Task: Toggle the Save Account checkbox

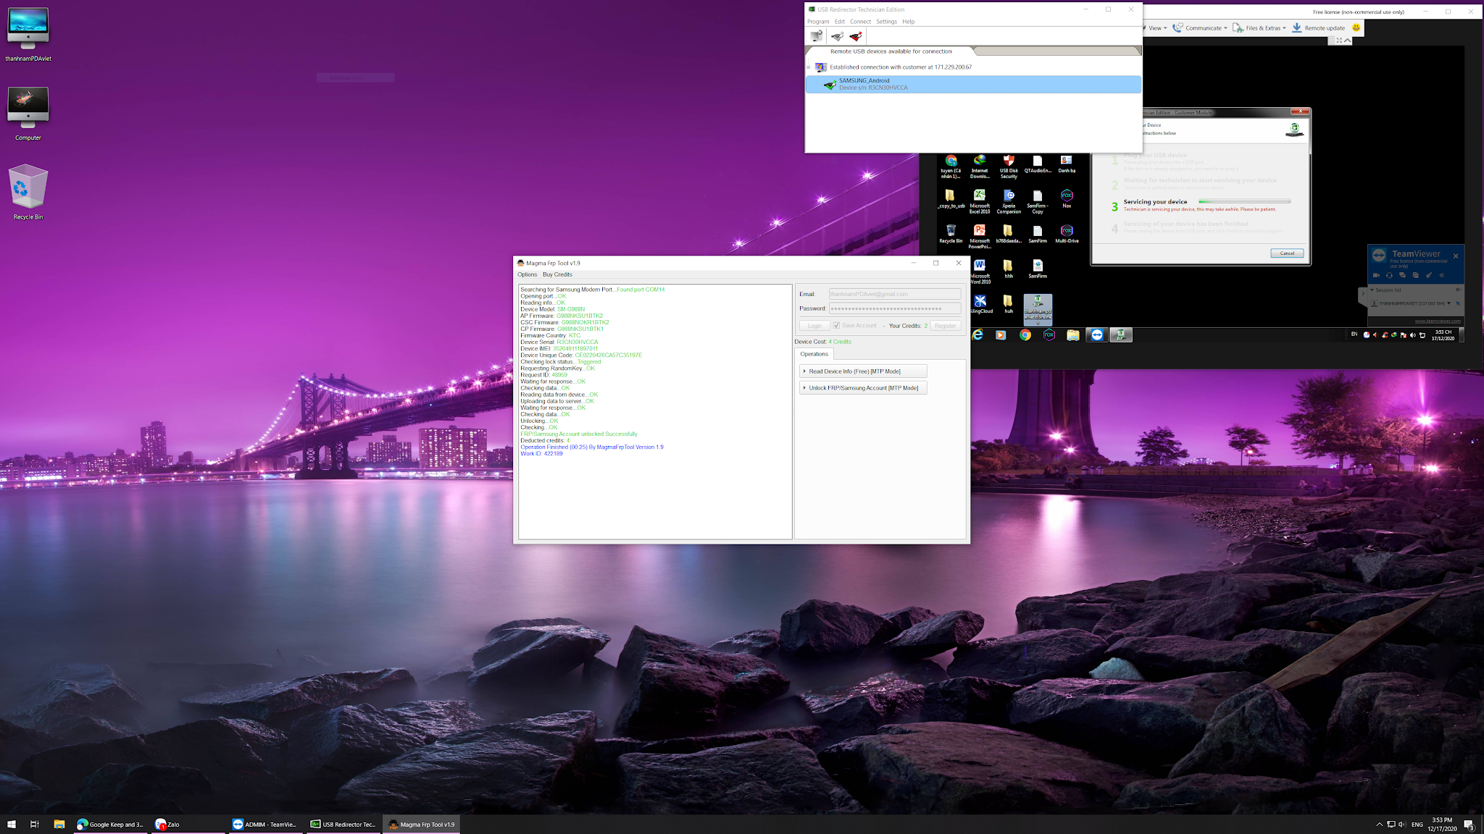Action: tap(836, 326)
